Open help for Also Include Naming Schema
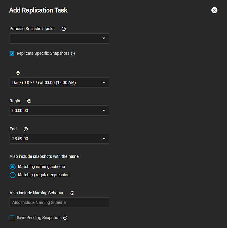 point(72,193)
